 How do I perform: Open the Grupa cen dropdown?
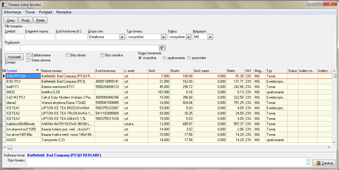(x=122, y=37)
